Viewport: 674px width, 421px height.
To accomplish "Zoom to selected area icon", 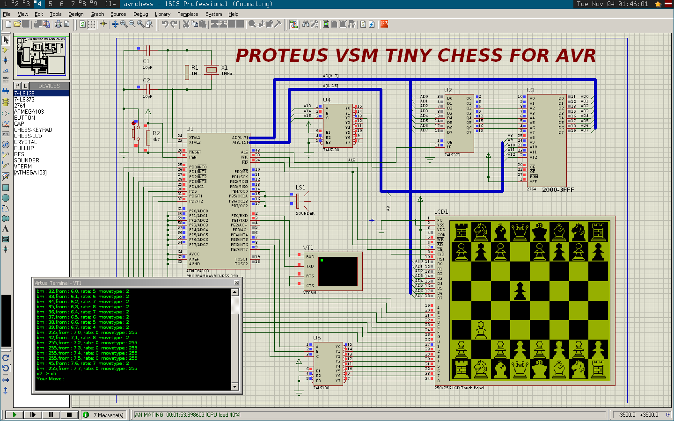I will click(x=149, y=24).
